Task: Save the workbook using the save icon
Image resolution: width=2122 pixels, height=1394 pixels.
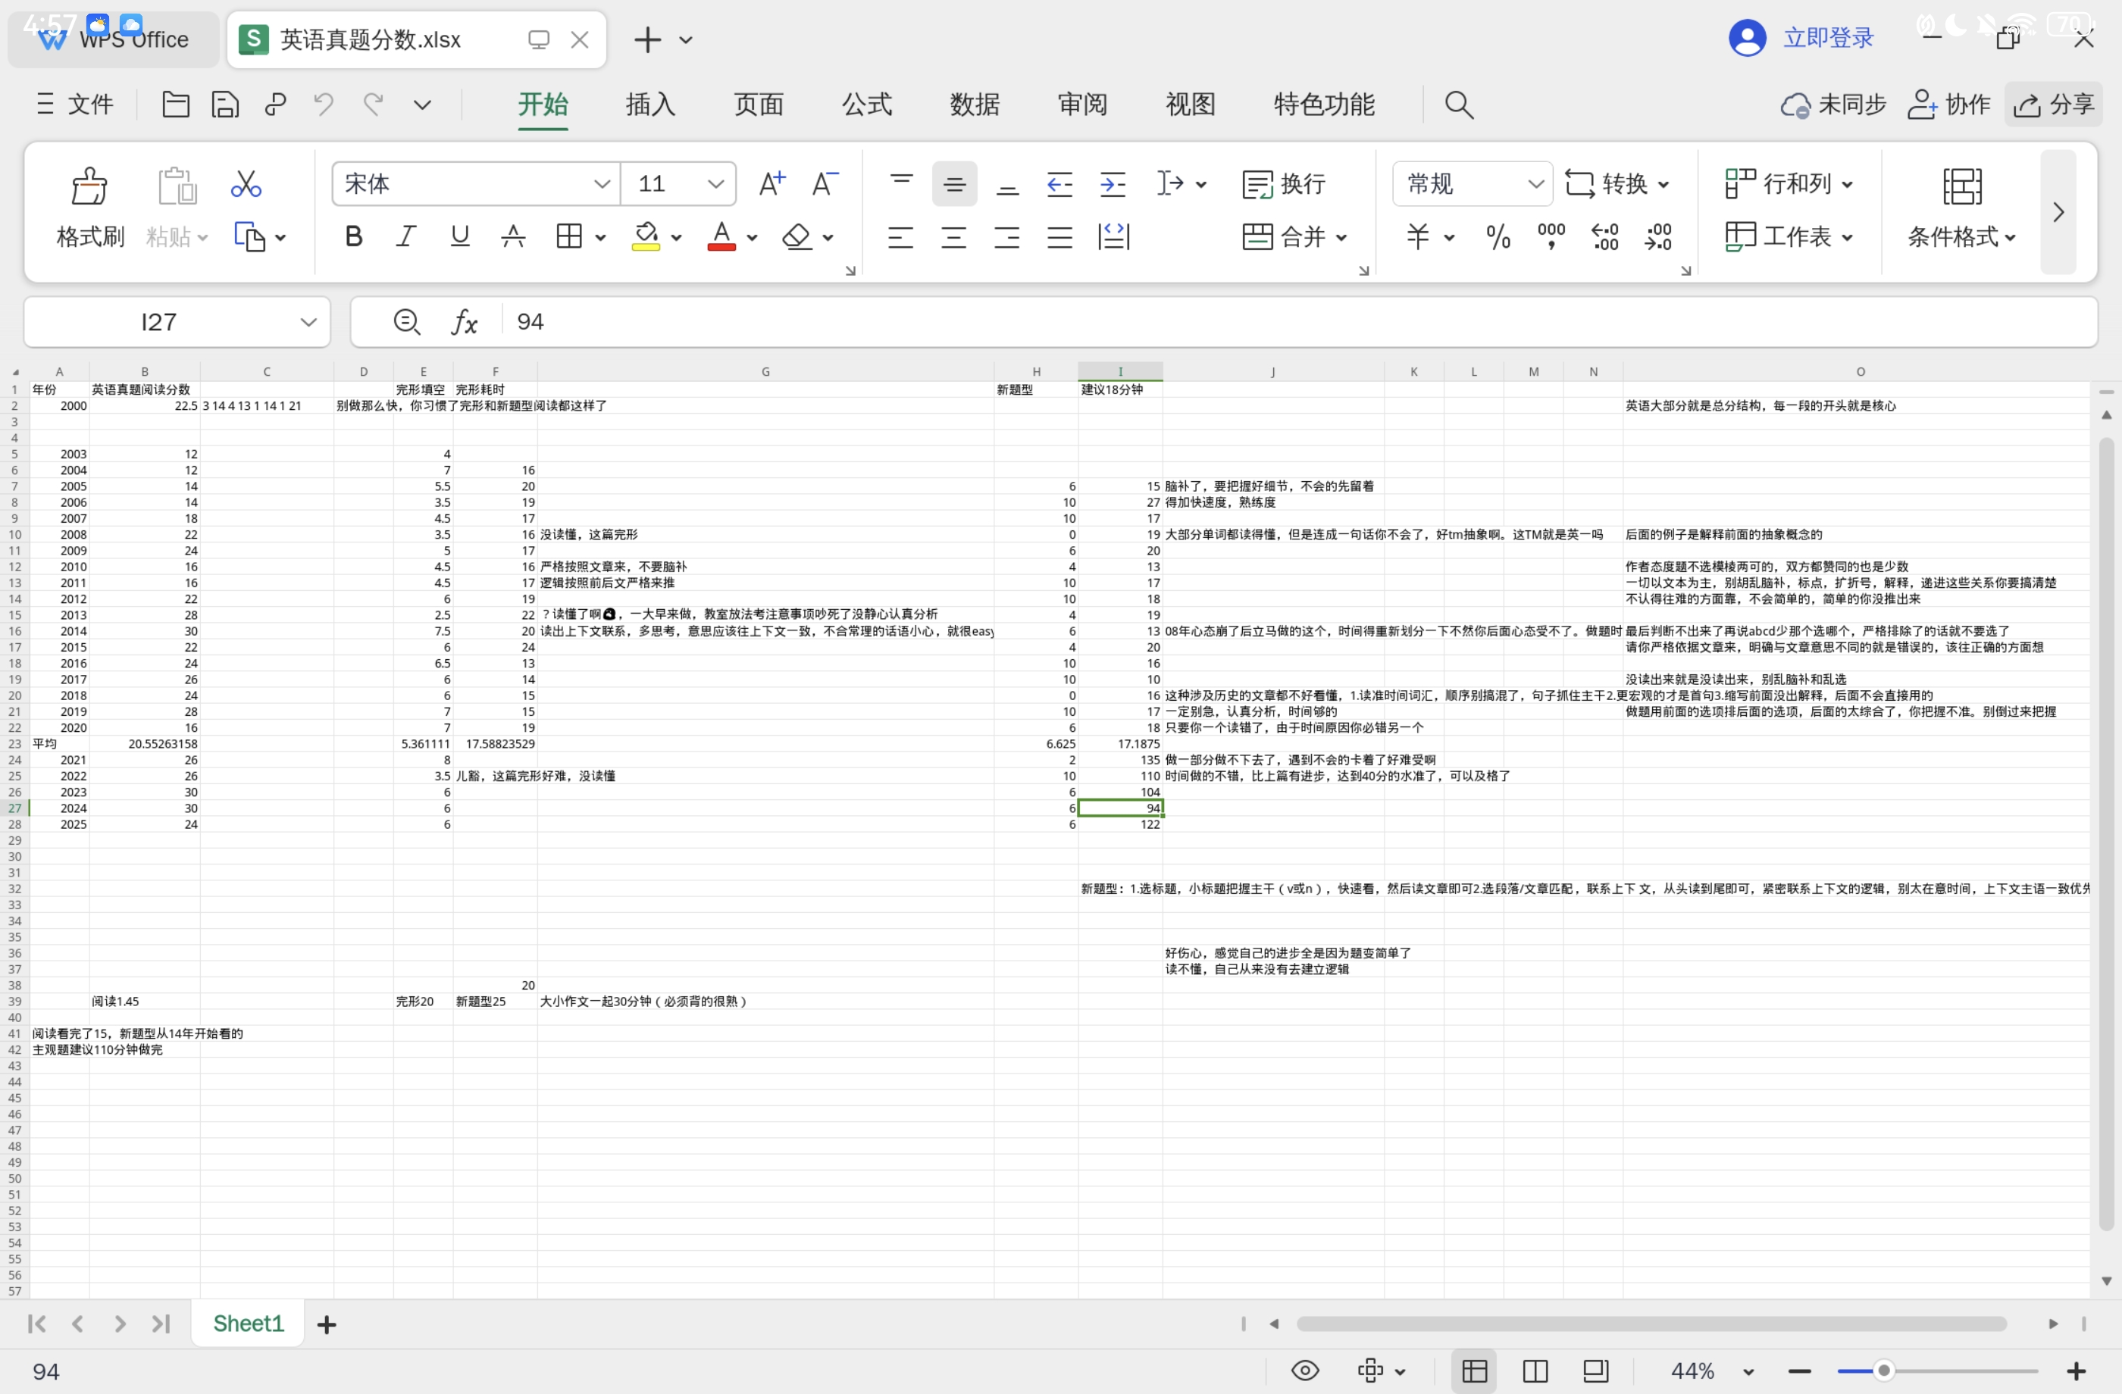Action: coord(224,105)
